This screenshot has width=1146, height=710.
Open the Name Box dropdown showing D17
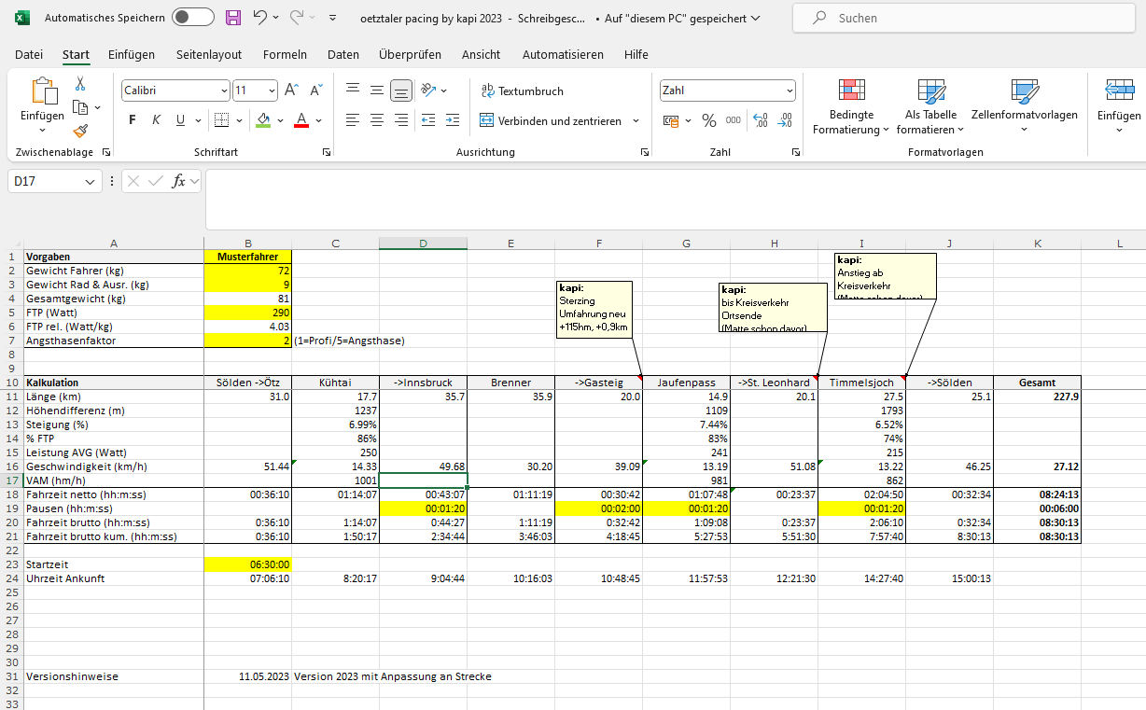point(91,182)
